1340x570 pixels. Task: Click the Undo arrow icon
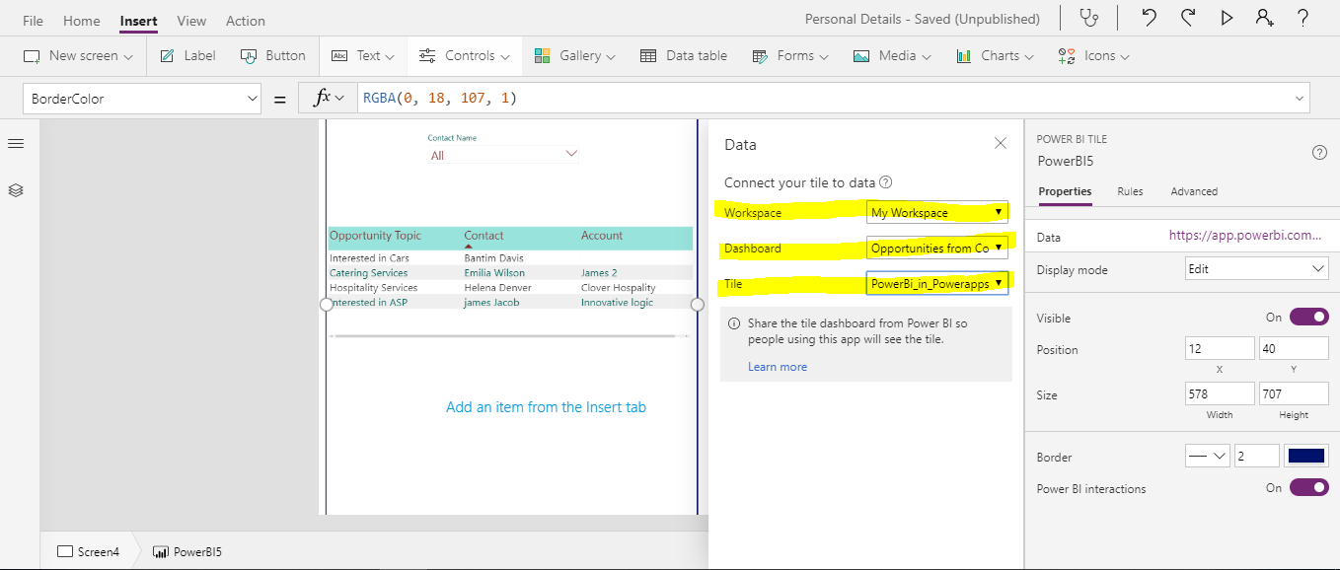coord(1149,18)
